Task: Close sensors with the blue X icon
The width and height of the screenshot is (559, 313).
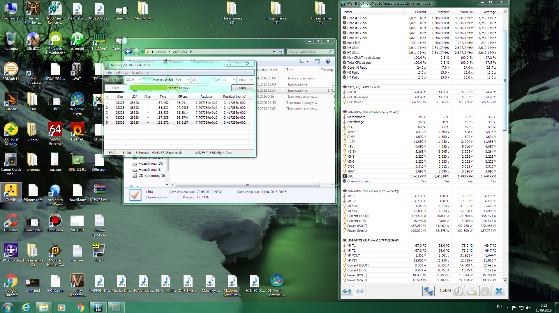Action: 499,291
